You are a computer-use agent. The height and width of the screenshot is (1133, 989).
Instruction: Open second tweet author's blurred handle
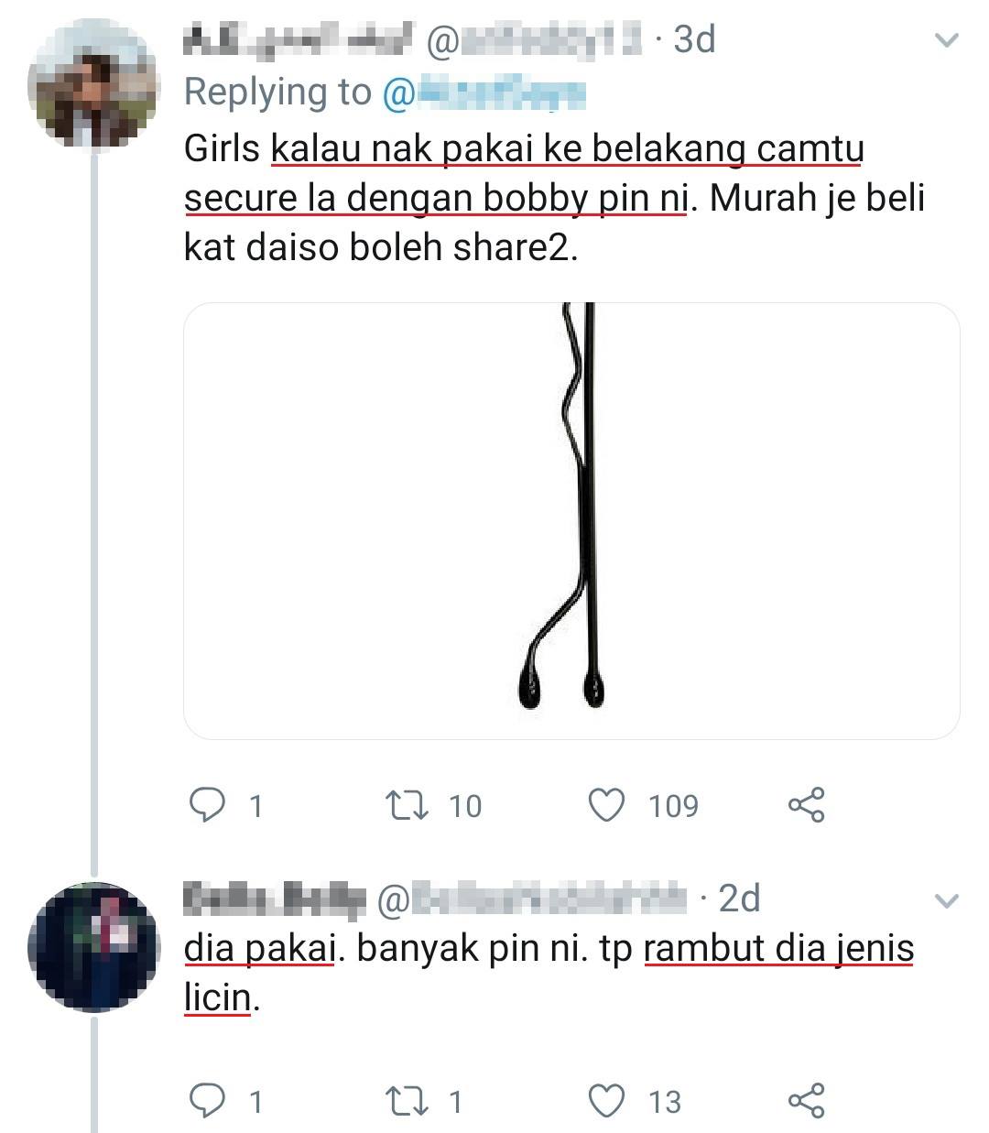[x=533, y=900]
